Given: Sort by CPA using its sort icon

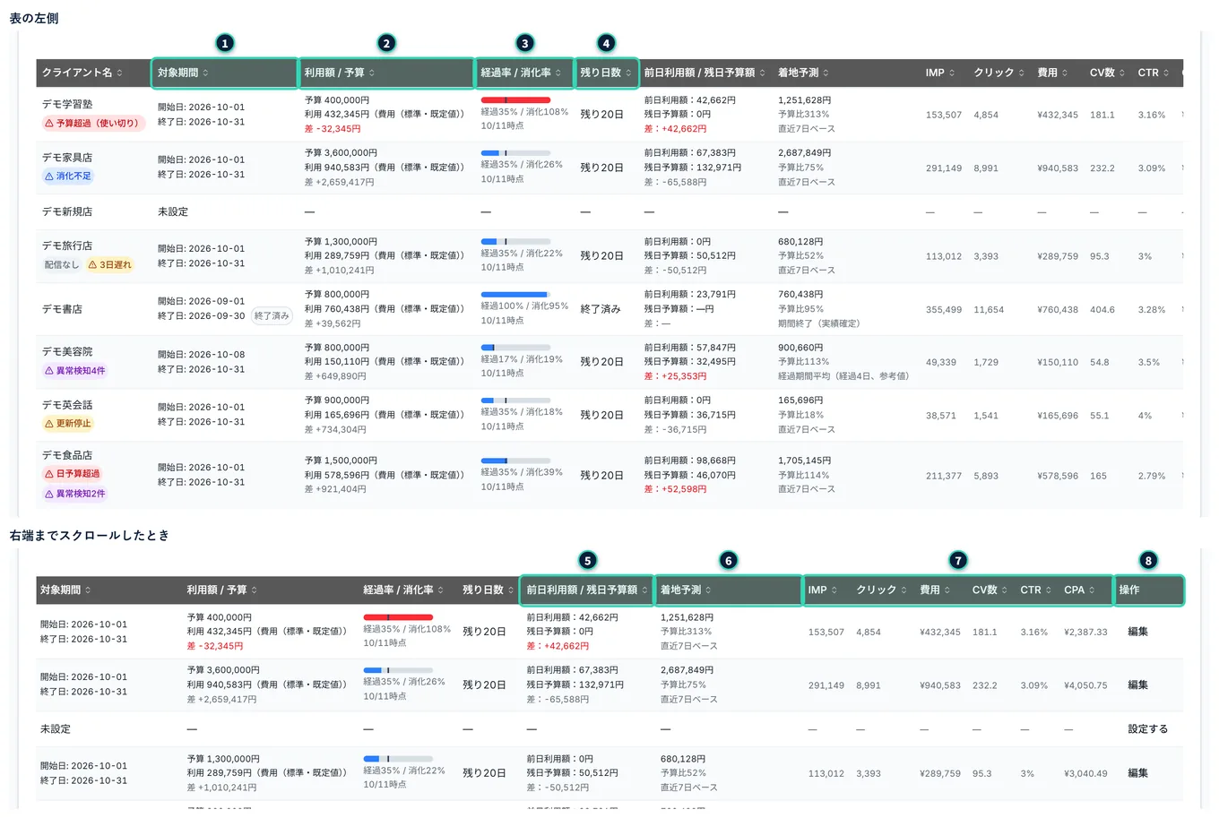Looking at the screenshot, I should pyautogui.click(x=1092, y=590).
